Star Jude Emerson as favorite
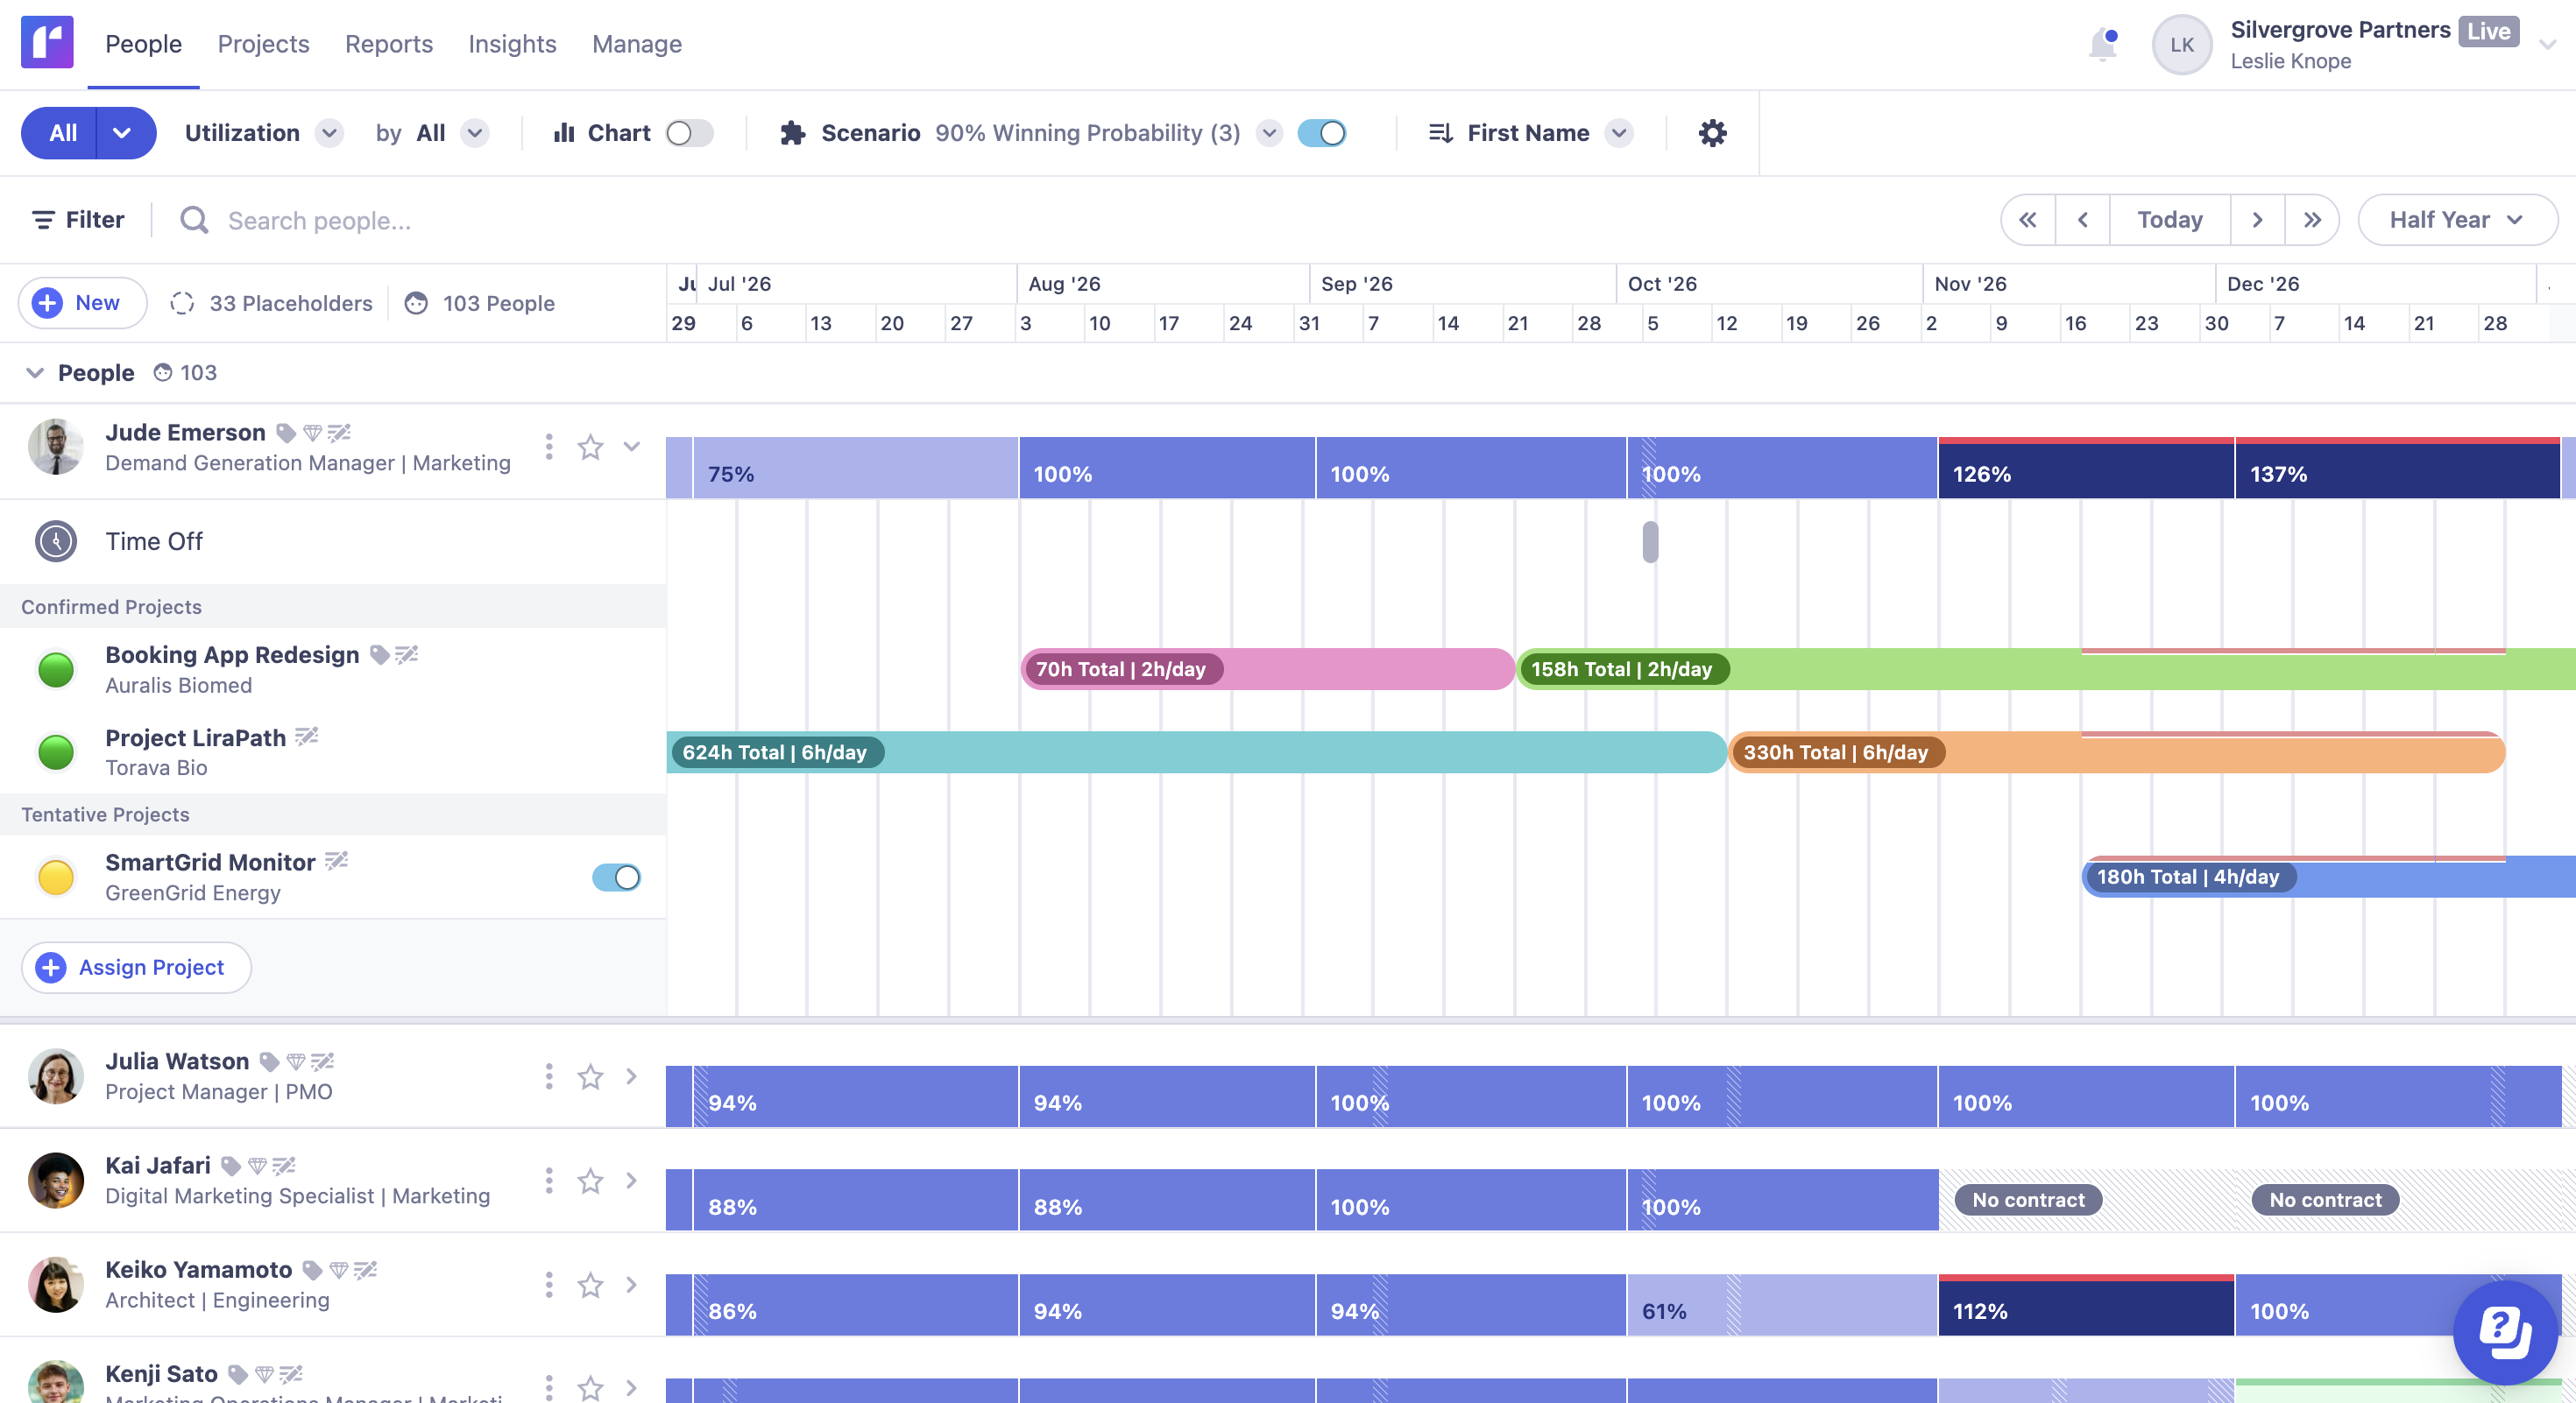The image size is (2576, 1403). tap(590, 447)
